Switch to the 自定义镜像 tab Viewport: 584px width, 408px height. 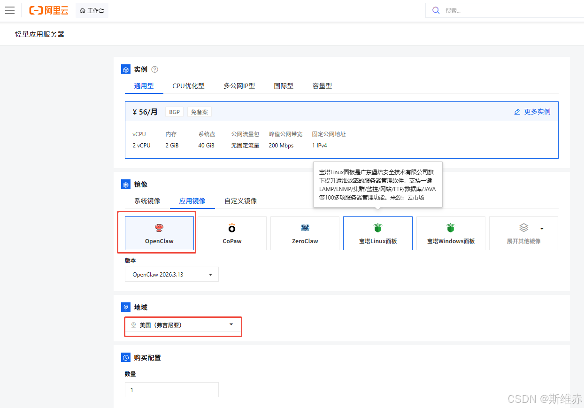click(240, 201)
